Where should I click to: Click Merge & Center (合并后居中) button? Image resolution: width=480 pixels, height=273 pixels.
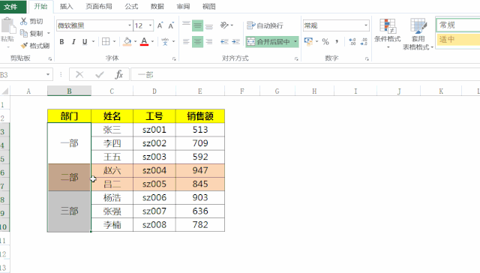click(x=268, y=41)
